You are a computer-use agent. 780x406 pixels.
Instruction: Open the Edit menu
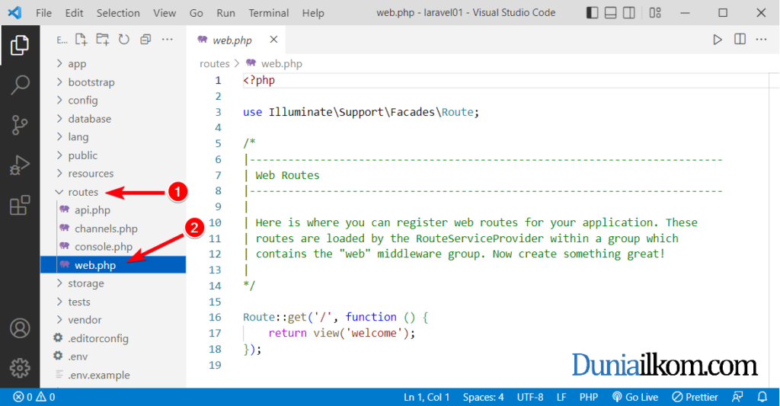click(74, 13)
